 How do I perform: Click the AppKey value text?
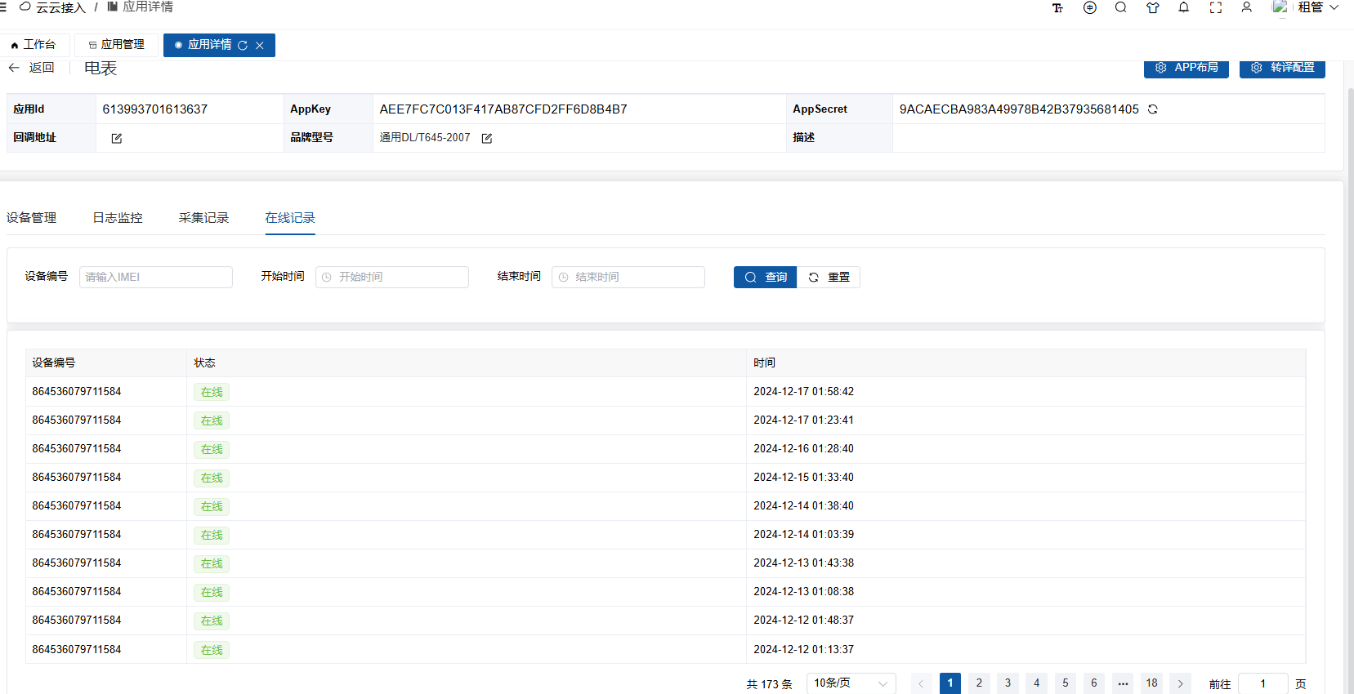pyautogui.click(x=503, y=109)
